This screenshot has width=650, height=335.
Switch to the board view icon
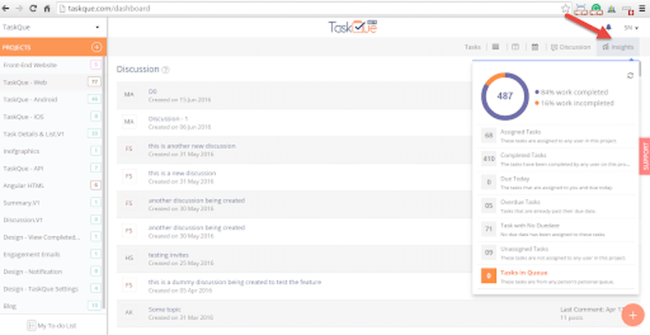coord(515,47)
